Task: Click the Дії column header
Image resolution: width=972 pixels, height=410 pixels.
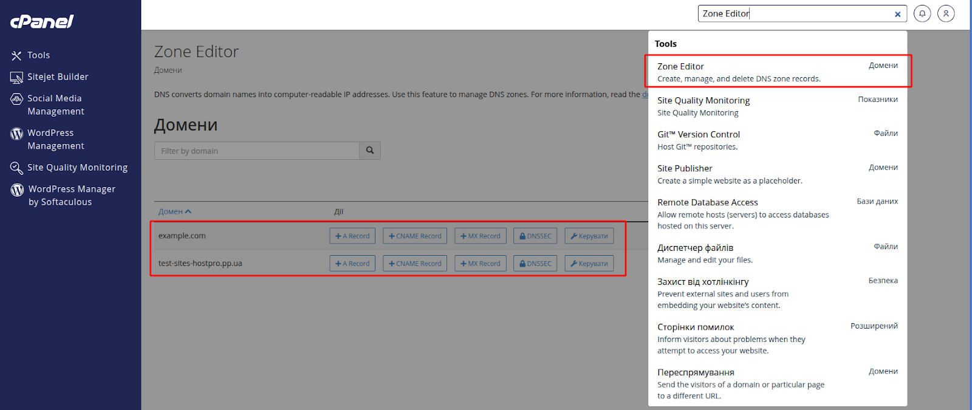Action: tap(338, 212)
